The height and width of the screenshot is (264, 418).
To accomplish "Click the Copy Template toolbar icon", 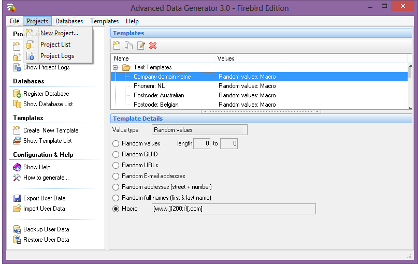I will [x=129, y=46].
